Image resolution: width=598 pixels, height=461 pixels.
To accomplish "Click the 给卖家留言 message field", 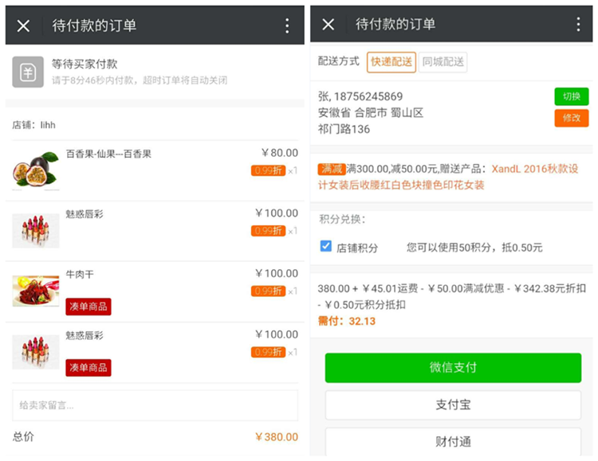I will coord(155,405).
